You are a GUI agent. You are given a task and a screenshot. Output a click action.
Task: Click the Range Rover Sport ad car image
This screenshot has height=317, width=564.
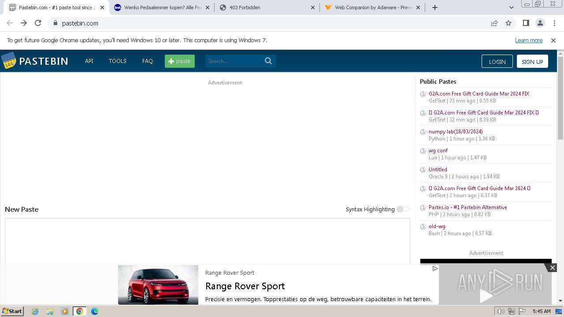[x=158, y=285]
